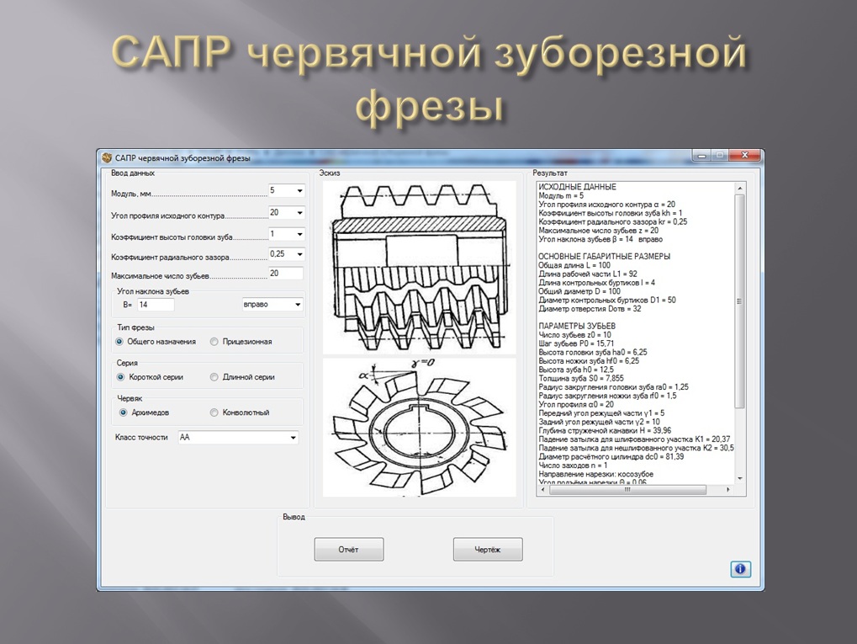The width and height of the screenshot is (857, 644).
Task: Click the blue info icon button
Action: (x=741, y=569)
